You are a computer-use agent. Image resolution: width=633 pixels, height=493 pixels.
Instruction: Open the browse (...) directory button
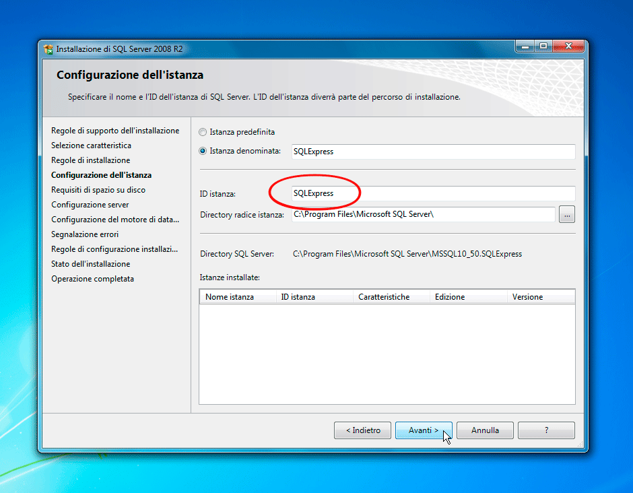pyautogui.click(x=567, y=215)
